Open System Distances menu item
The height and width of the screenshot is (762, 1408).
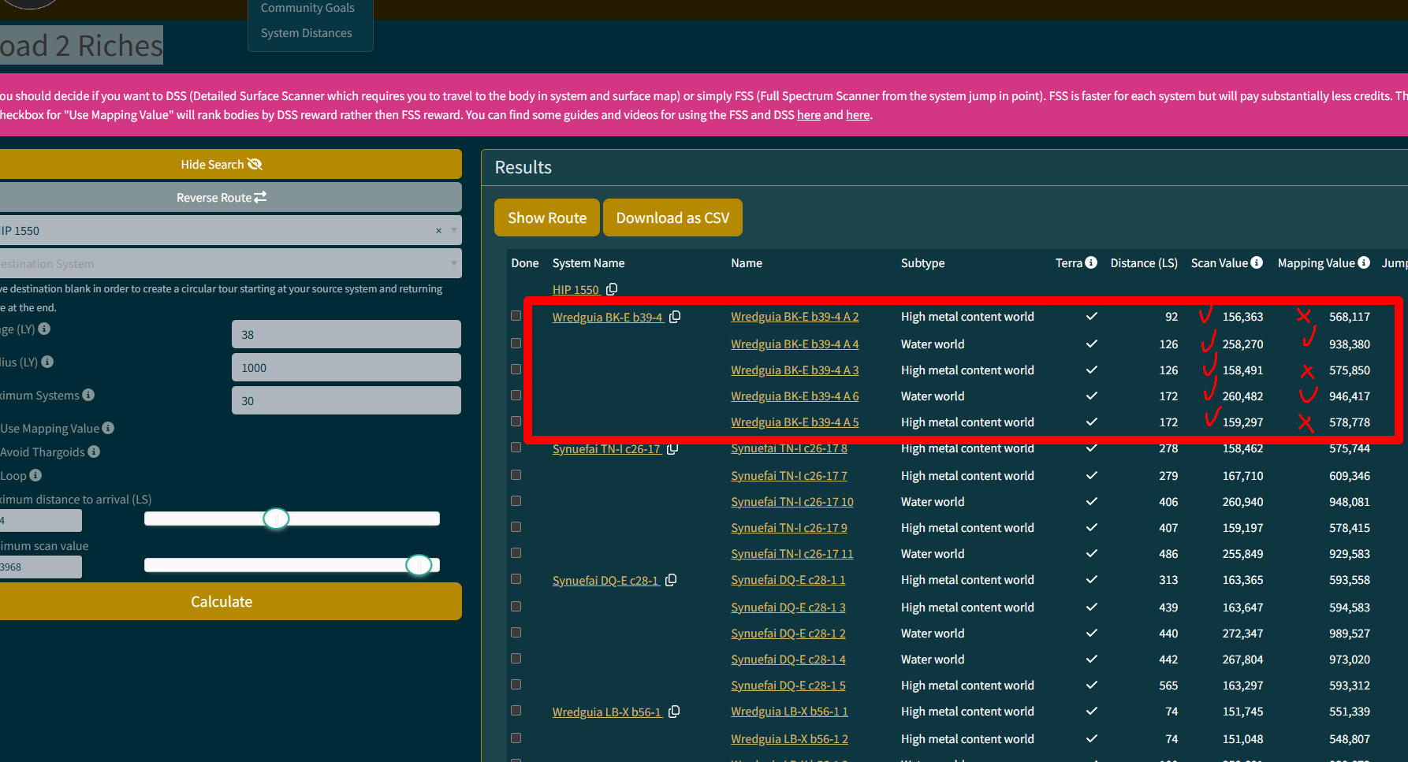click(x=307, y=33)
